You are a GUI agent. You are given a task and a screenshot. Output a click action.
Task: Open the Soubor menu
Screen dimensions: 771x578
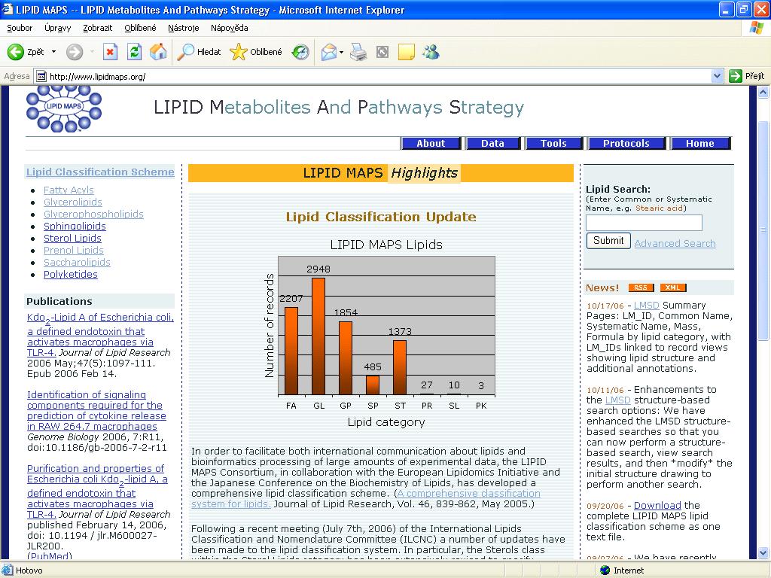coord(20,28)
